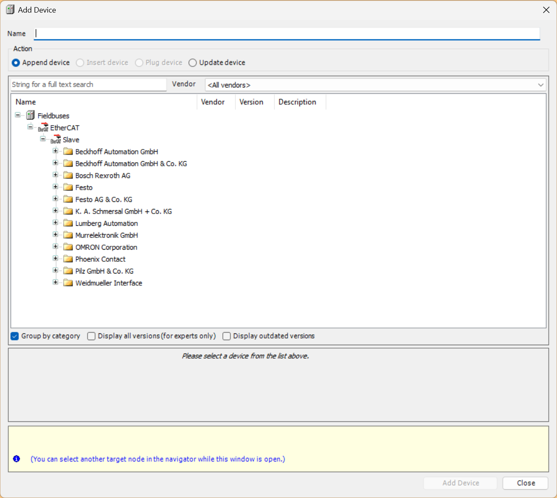557x498 pixels.
Task: Click the Close button
Action: point(526,483)
